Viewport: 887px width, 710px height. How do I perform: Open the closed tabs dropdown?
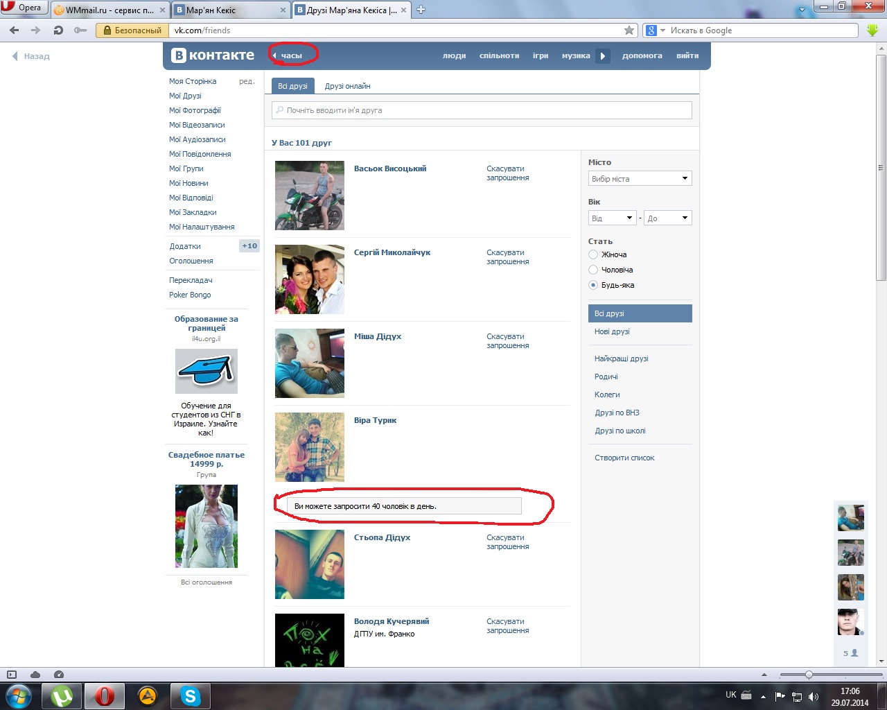(x=802, y=10)
